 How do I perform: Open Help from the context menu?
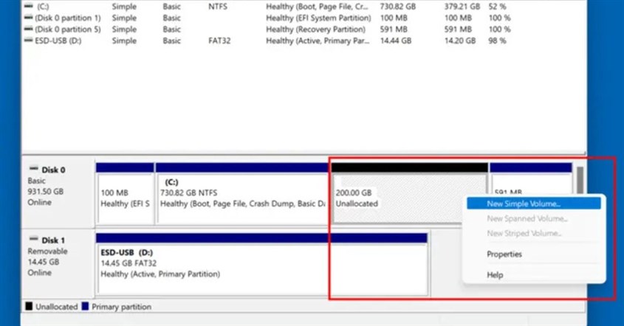495,274
